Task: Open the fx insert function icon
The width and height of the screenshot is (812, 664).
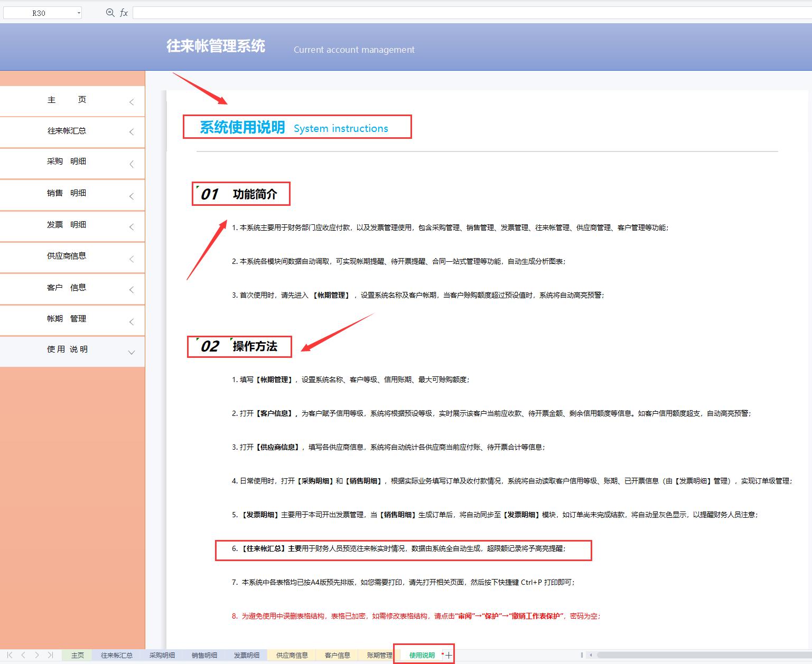Action: pos(124,12)
